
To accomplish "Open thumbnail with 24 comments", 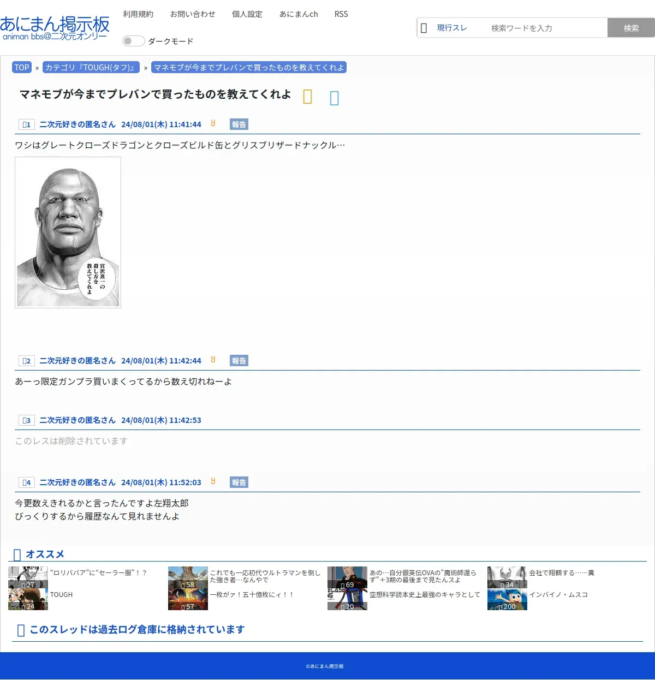I will point(28,599).
